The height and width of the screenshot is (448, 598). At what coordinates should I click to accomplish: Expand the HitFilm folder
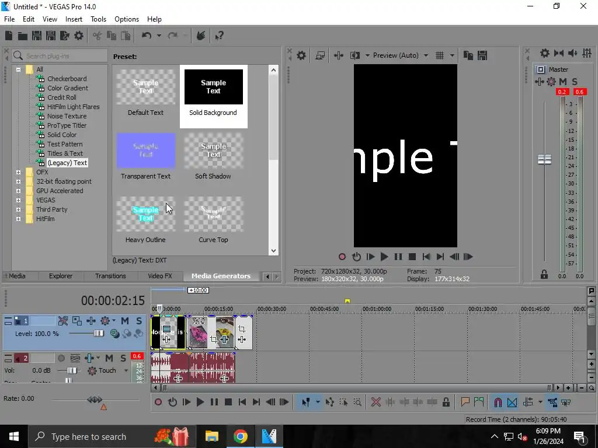pyautogui.click(x=18, y=219)
